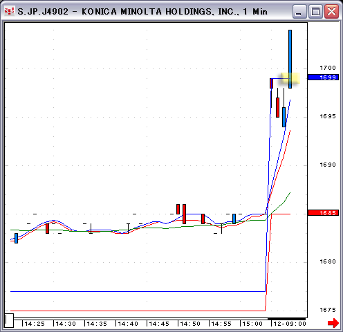The width and height of the screenshot is (343, 332).
Task: Click the chart application icon in title bar
Action: pyautogui.click(x=10, y=11)
